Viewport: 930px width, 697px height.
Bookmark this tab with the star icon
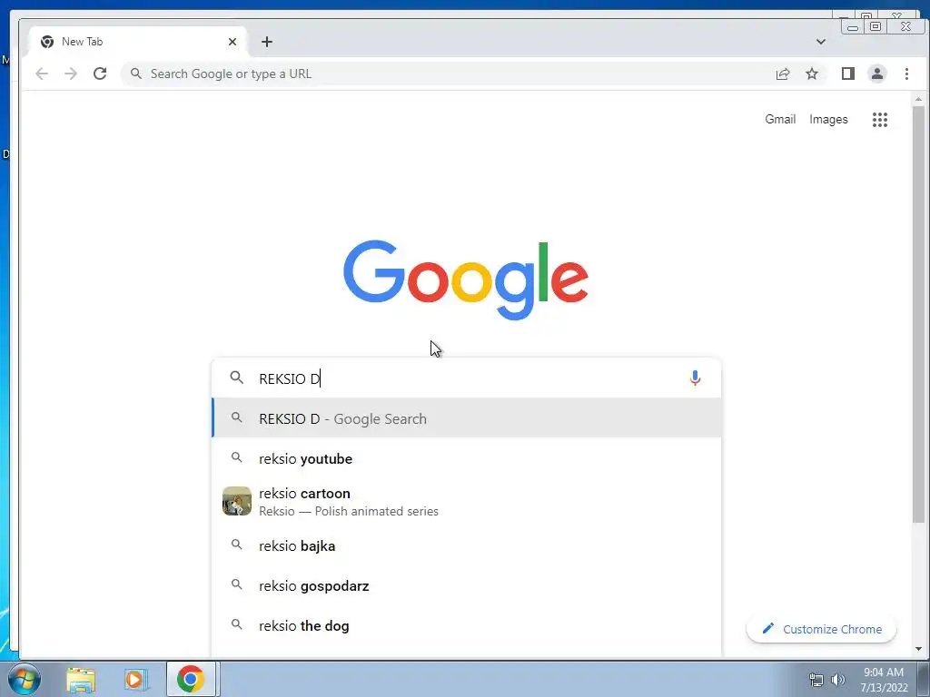812,74
